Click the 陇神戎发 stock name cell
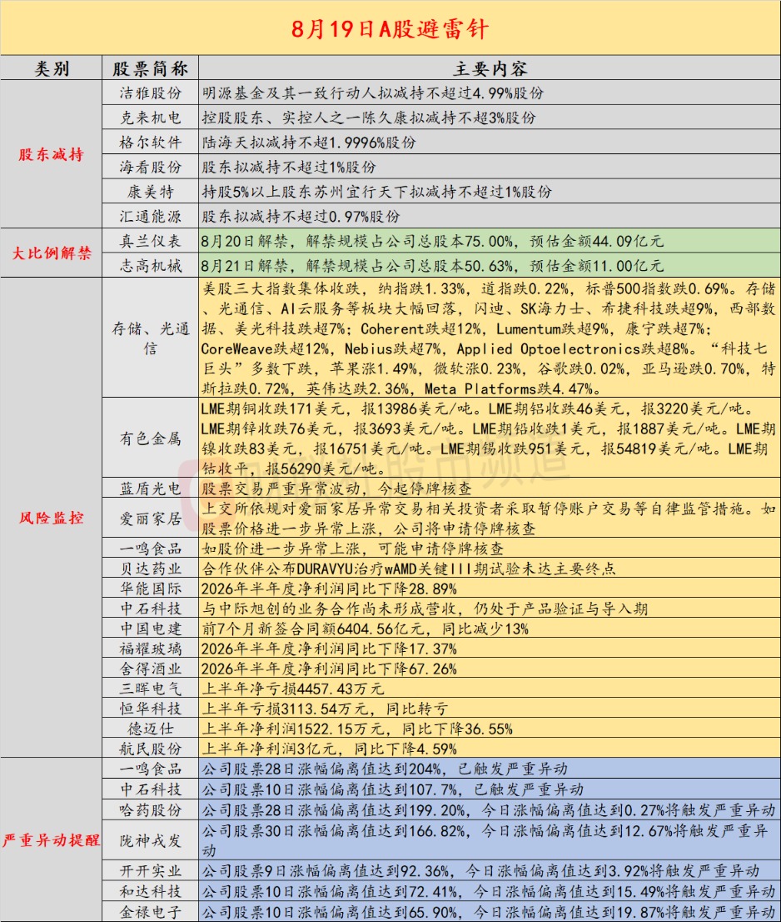This screenshot has height=922, width=781. point(151,840)
